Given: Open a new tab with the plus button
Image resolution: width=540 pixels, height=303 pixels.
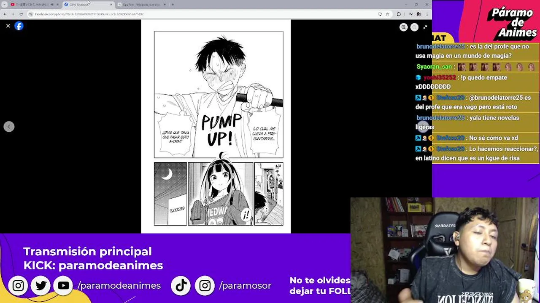Looking at the screenshot, I should [173, 5].
